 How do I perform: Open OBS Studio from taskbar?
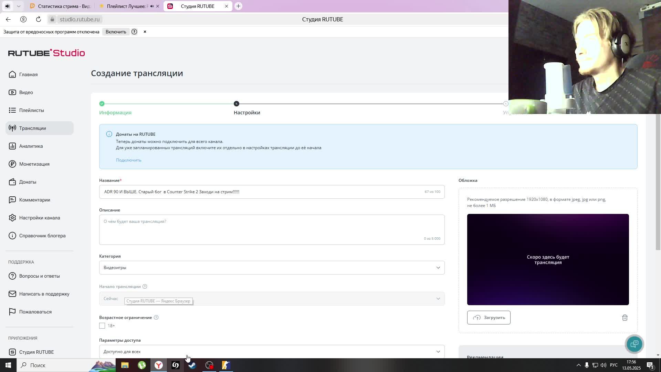tap(209, 365)
